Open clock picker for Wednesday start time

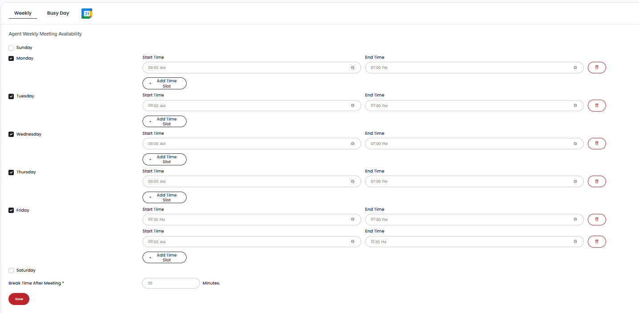click(x=352, y=144)
